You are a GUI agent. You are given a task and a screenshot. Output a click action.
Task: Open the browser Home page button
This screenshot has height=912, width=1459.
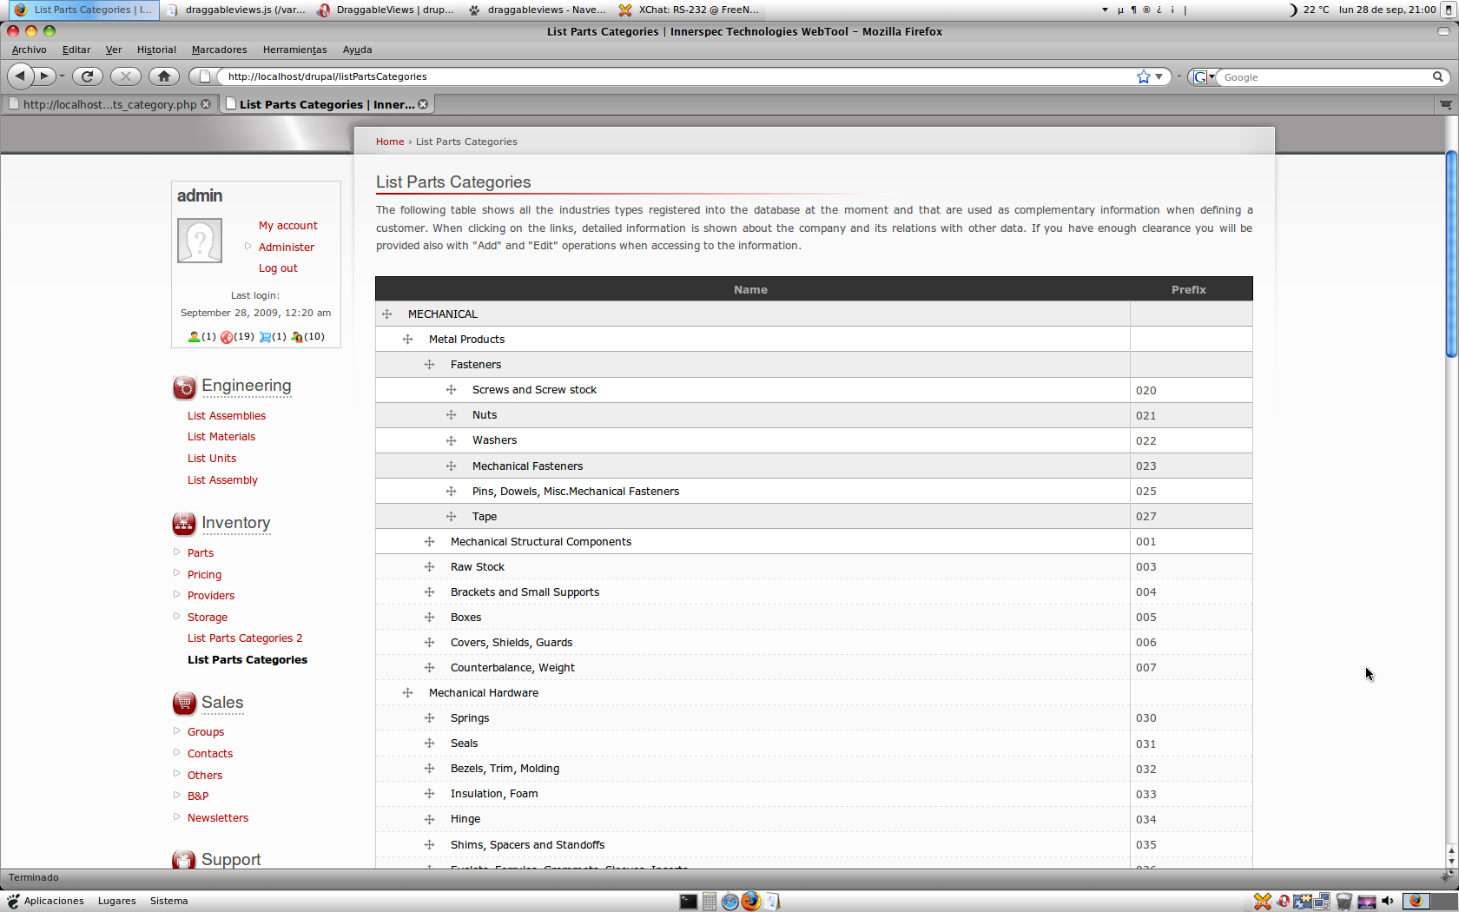164,76
